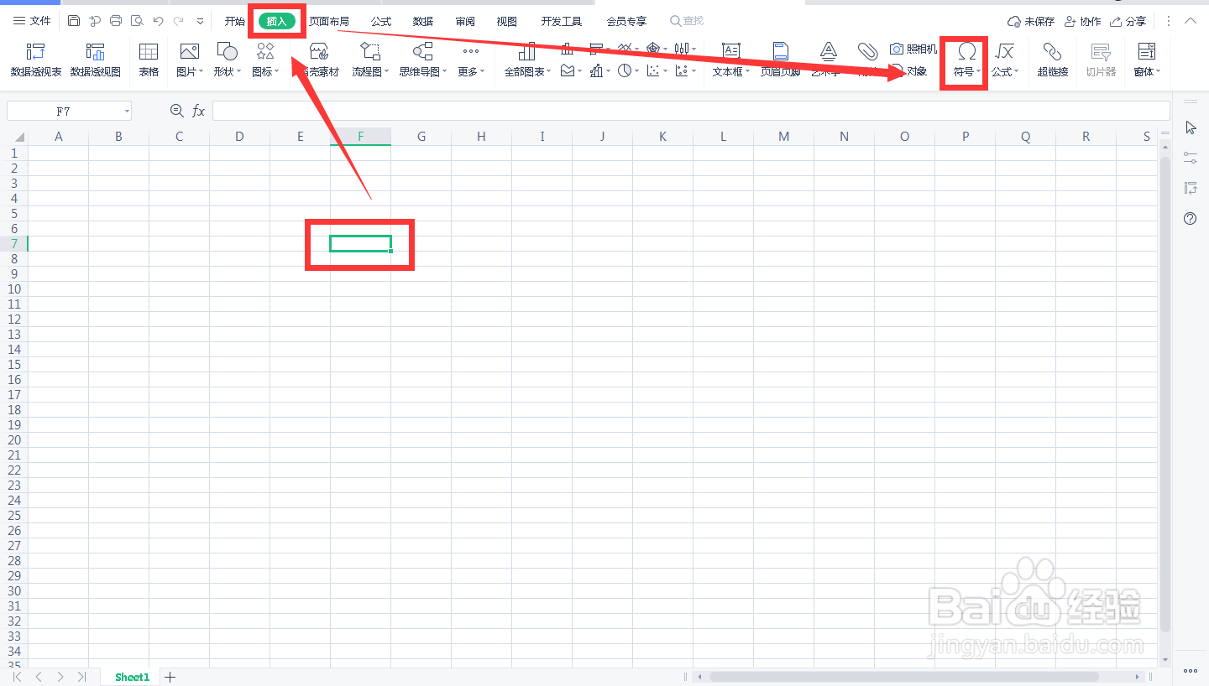Click the select-all corner triangle of the grid

pyautogui.click(x=18, y=137)
